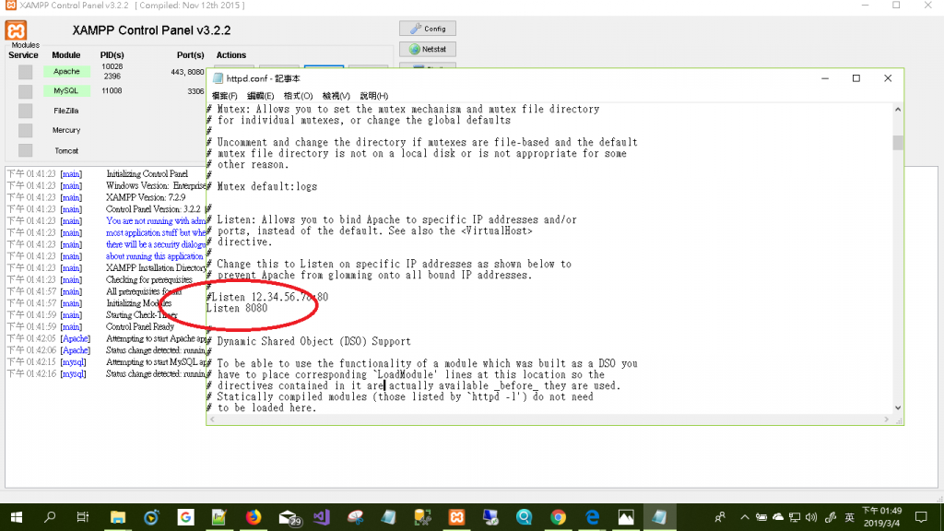Viewport: 944px width, 531px height.
Task: Click the XAMPP logo icon in the control panel
Action: [17, 30]
